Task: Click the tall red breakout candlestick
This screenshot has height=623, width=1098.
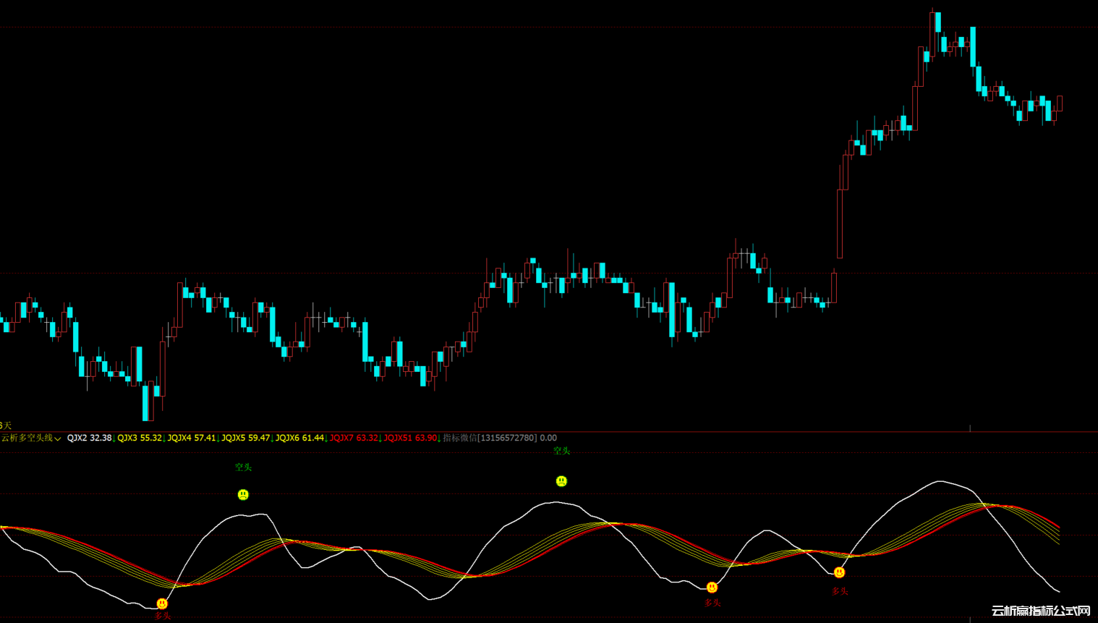Action: point(840,223)
